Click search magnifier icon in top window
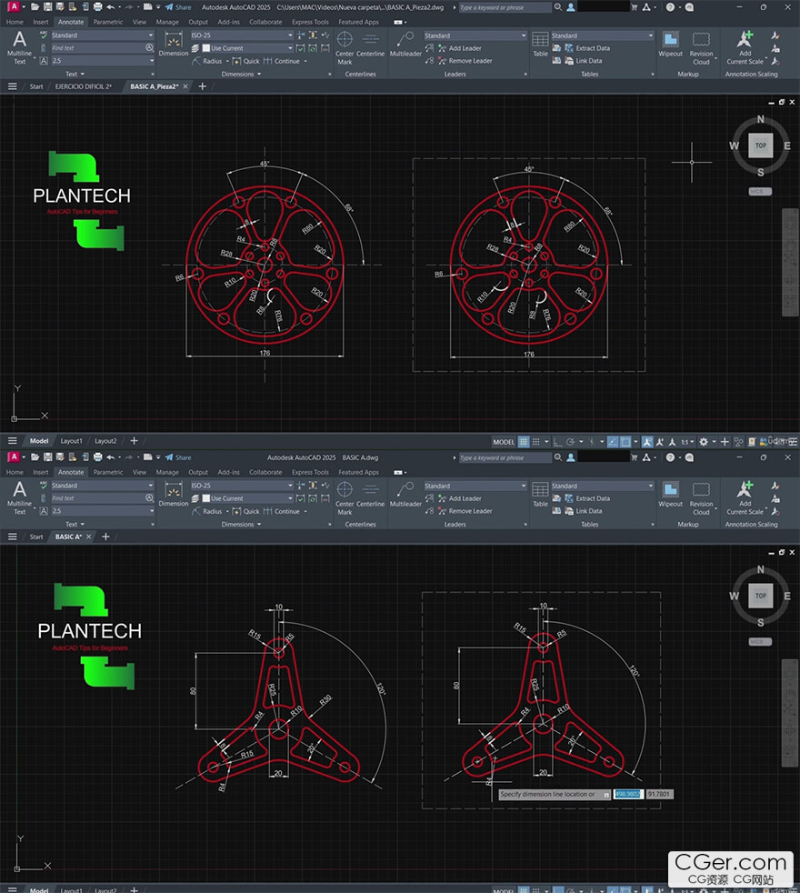Image resolution: width=800 pixels, height=893 pixels. pyautogui.click(x=558, y=7)
